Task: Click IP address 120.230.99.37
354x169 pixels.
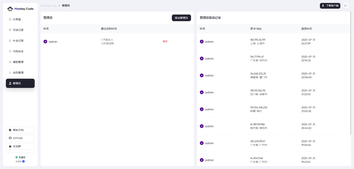Action: pyautogui.click(x=258, y=141)
